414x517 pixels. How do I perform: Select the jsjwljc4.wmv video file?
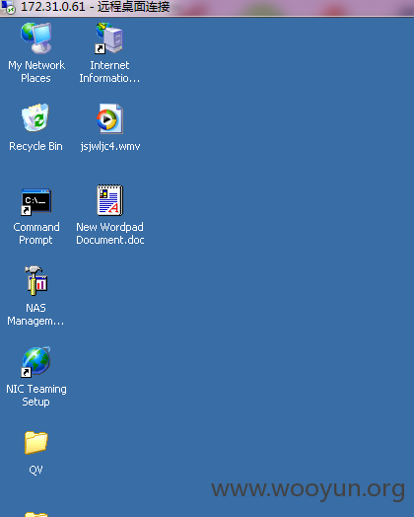pyautogui.click(x=109, y=118)
